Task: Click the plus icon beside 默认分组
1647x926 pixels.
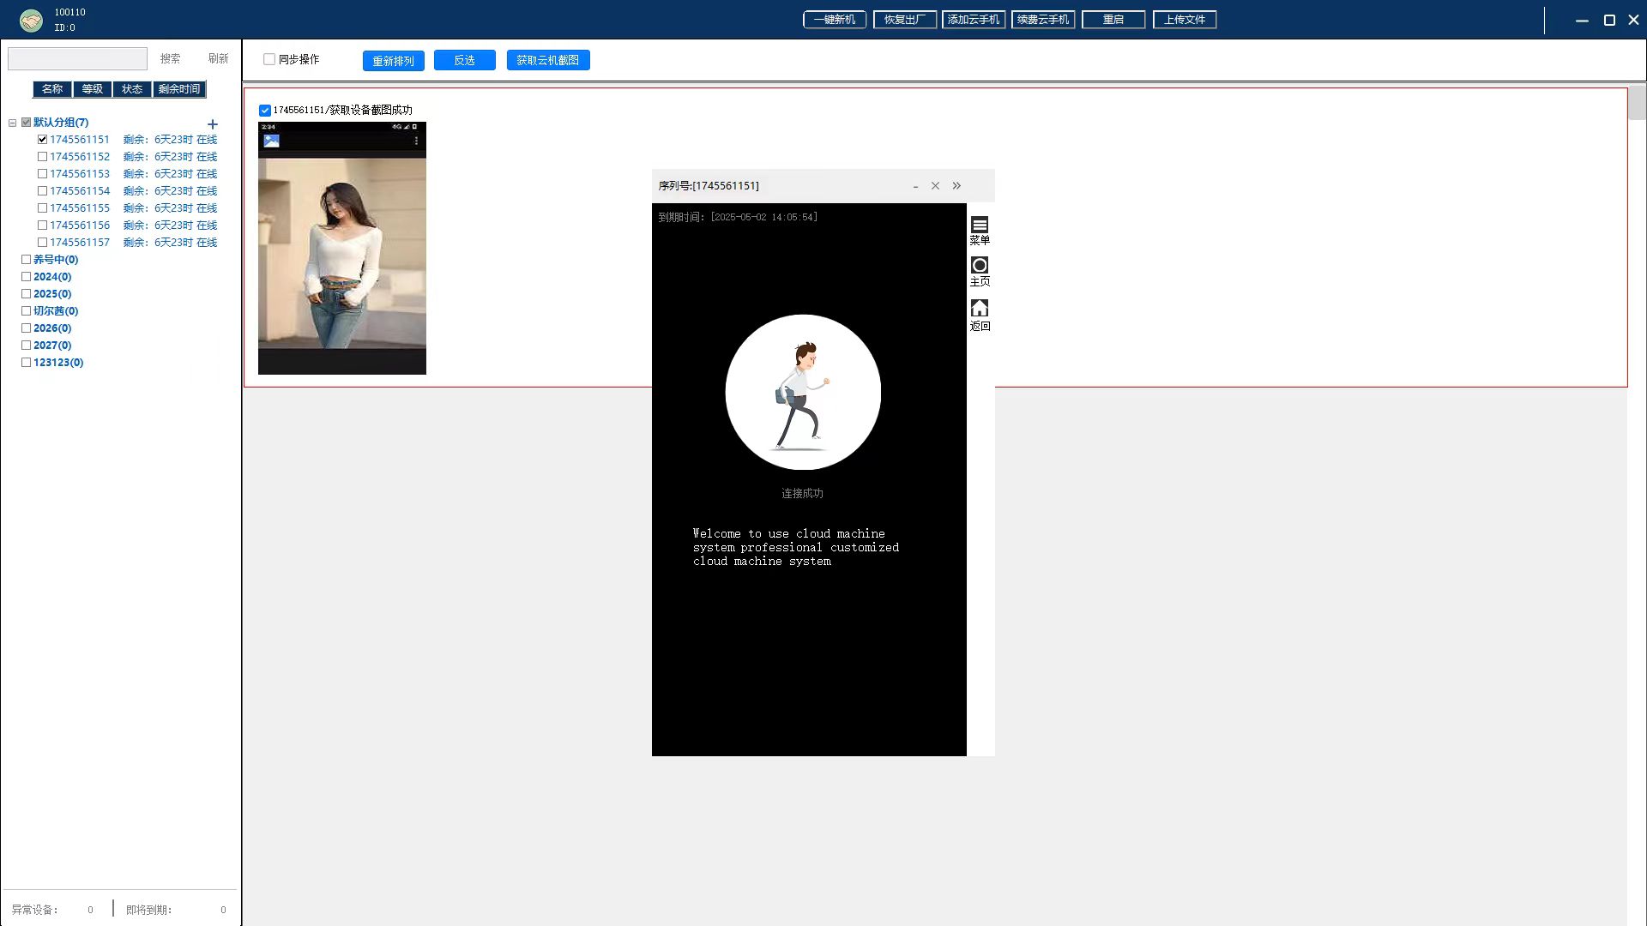Action: (213, 124)
